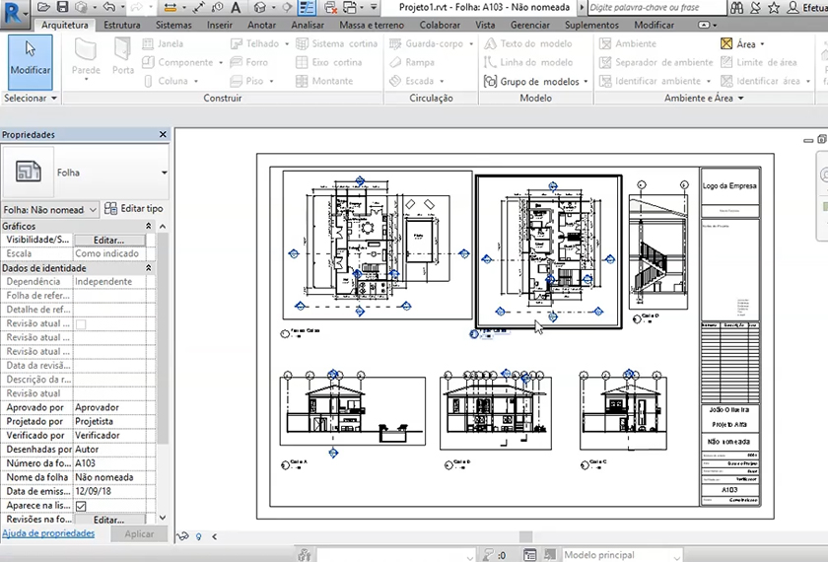Toggle the Revisão atual checkbox

(x=81, y=323)
